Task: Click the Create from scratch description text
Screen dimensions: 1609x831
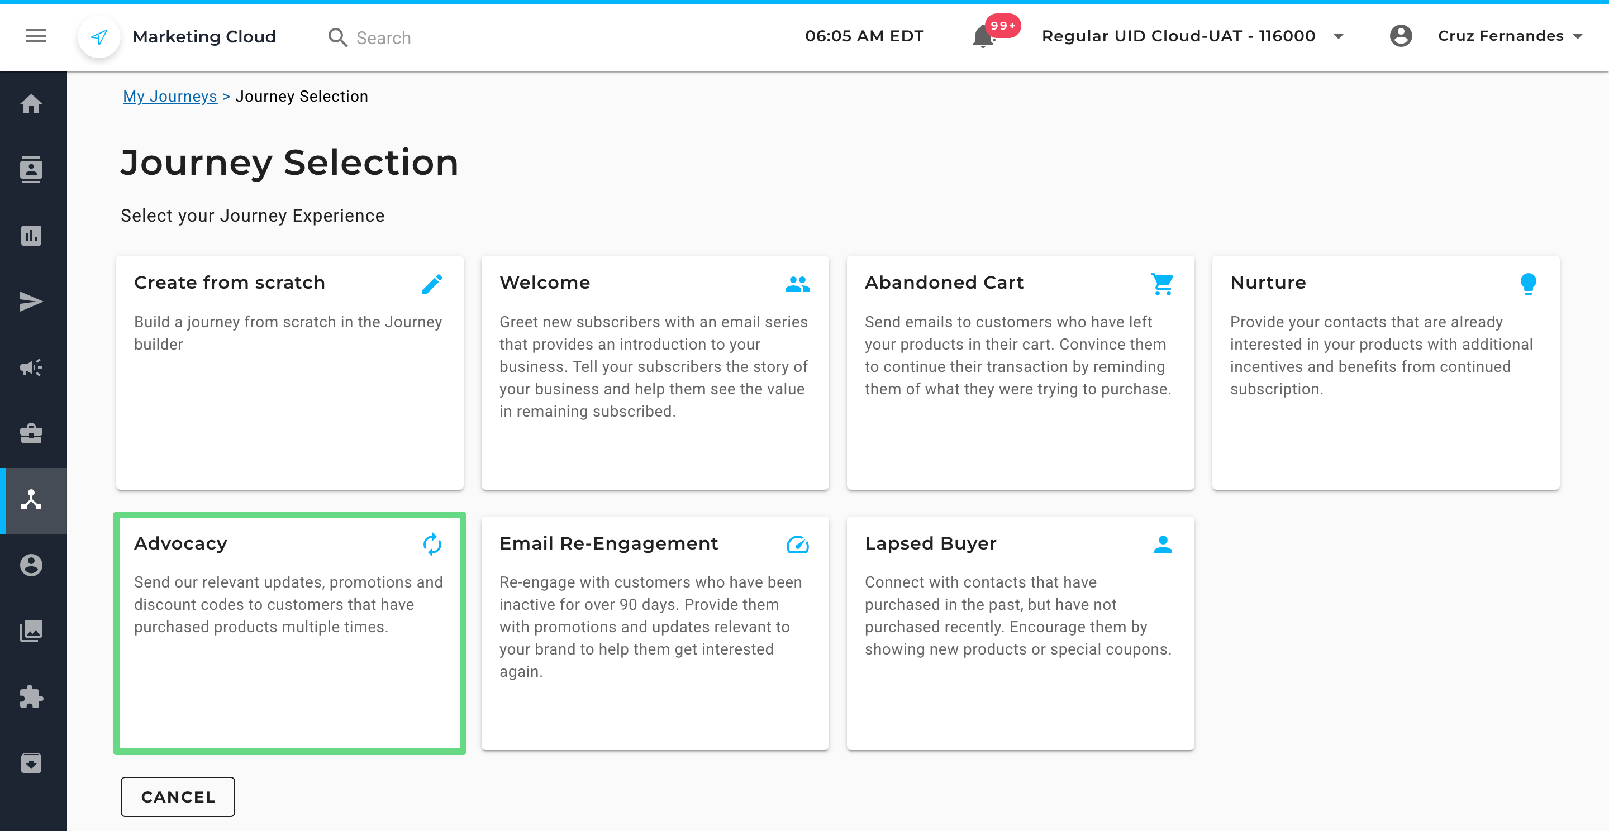Action: tap(288, 333)
